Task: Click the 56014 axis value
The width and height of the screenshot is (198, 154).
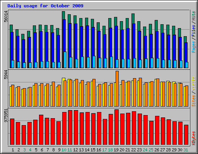Action: [x=6, y=17]
